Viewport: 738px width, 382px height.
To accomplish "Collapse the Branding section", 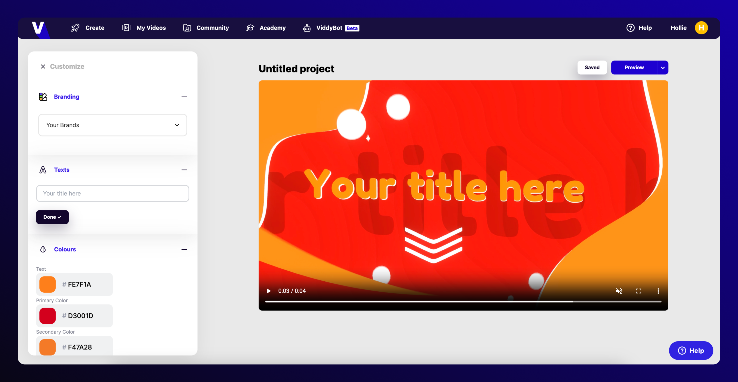I will pyautogui.click(x=184, y=97).
